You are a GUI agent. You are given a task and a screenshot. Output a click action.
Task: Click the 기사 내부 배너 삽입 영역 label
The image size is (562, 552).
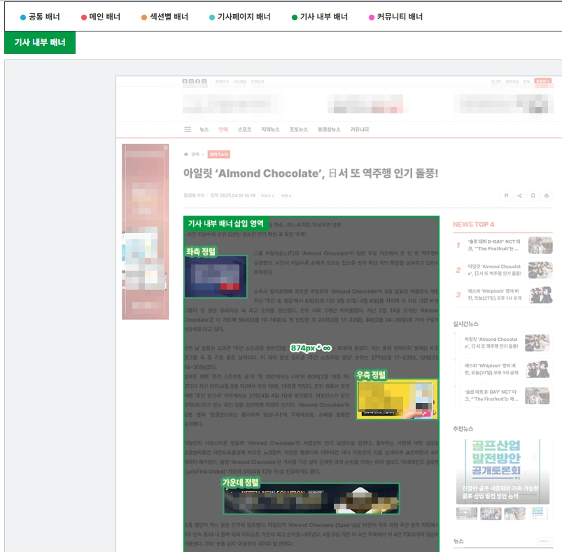tap(226, 223)
